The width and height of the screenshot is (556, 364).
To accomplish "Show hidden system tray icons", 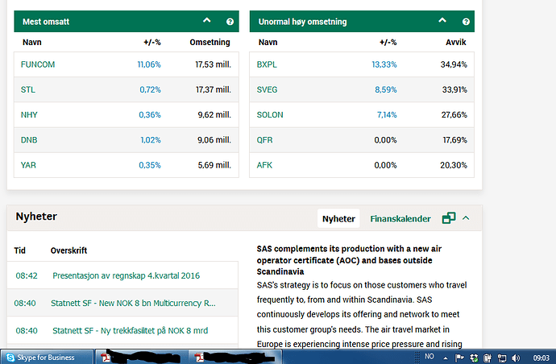I will tap(446, 358).
